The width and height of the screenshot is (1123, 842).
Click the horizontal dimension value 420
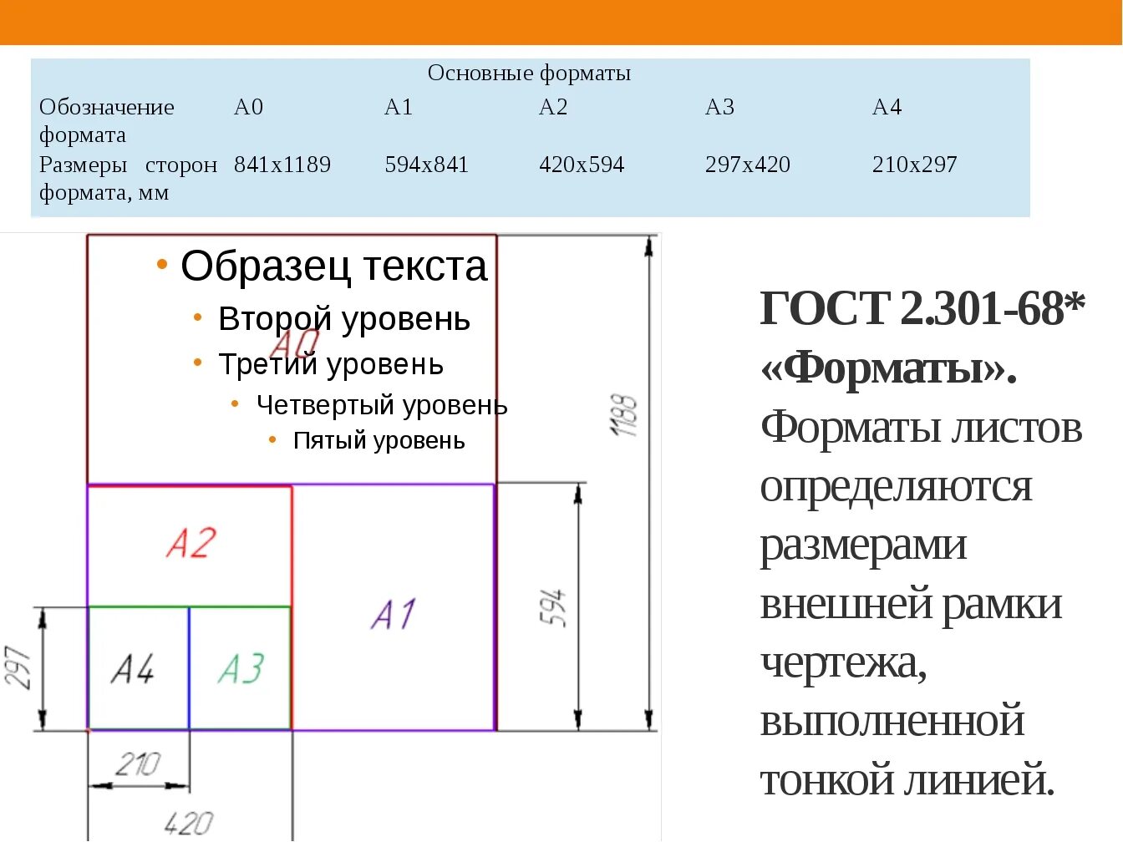[189, 824]
